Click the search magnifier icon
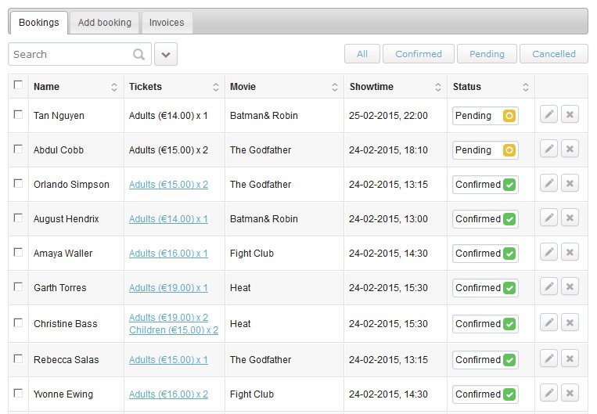The height and width of the screenshot is (414, 597). pos(139,55)
